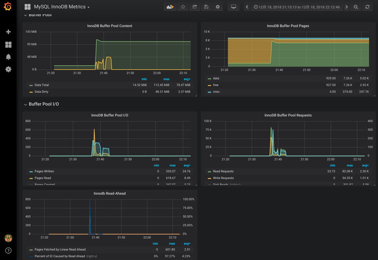Collapse the Buffer Pool I/O row

point(25,104)
